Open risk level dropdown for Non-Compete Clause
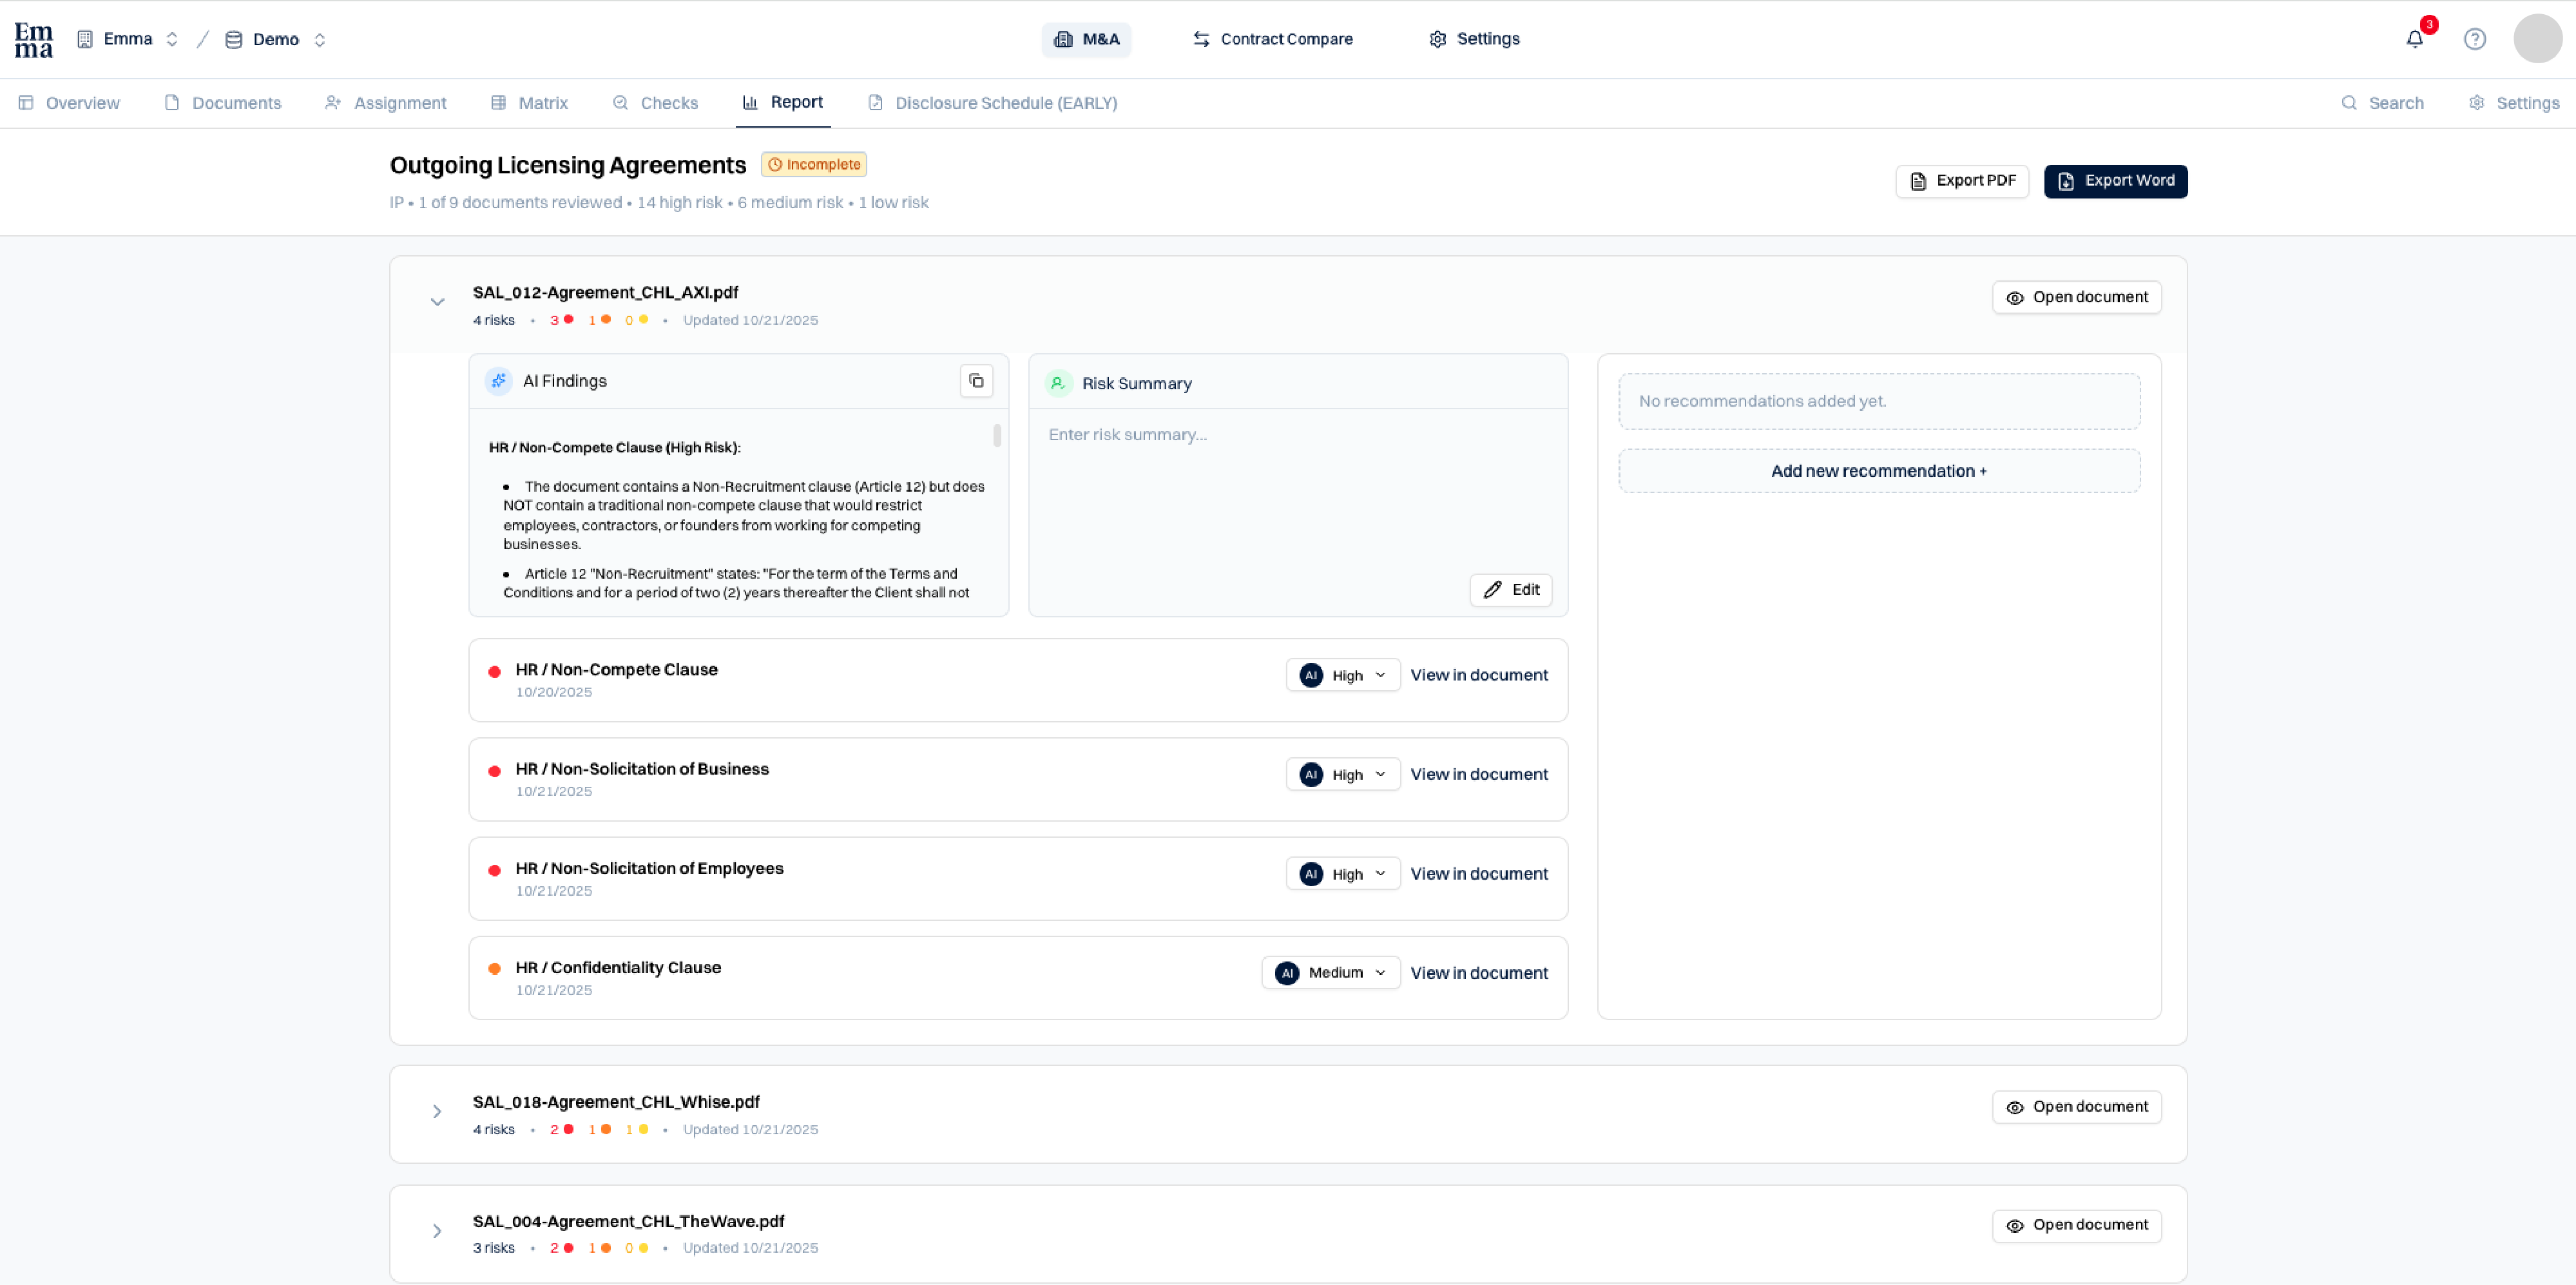Viewport: 2576px width, 1285px height. coord(1342,675)
